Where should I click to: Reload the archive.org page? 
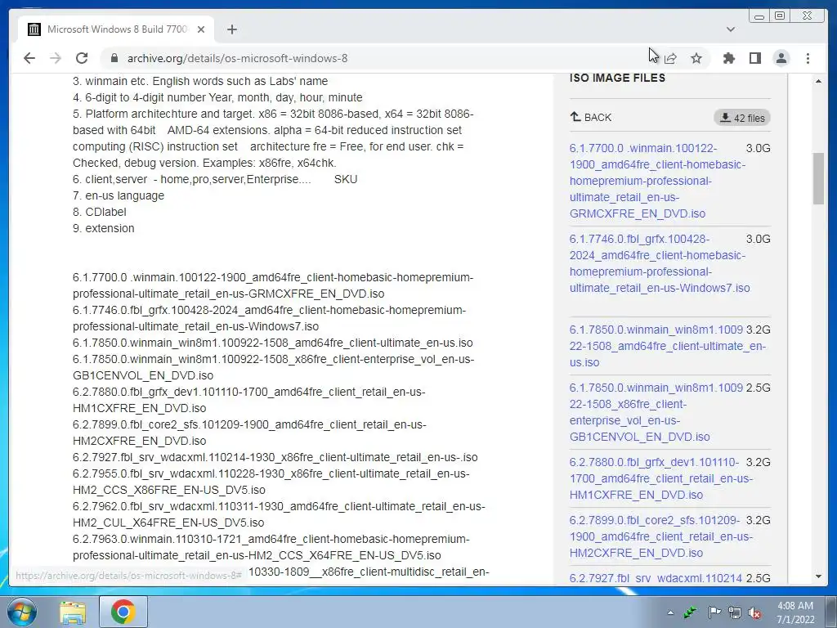click(82, 58)
